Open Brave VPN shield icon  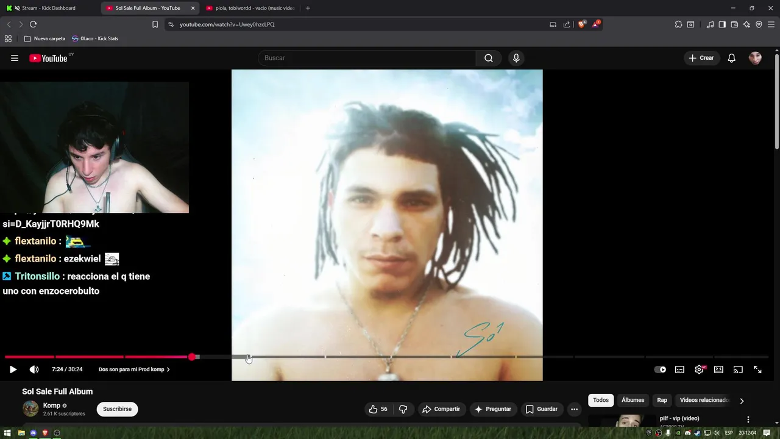(x=759, y=24)
